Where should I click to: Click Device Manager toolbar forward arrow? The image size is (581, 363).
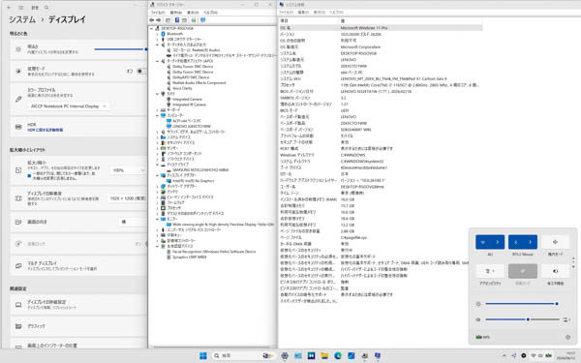(x=159, y=20)
